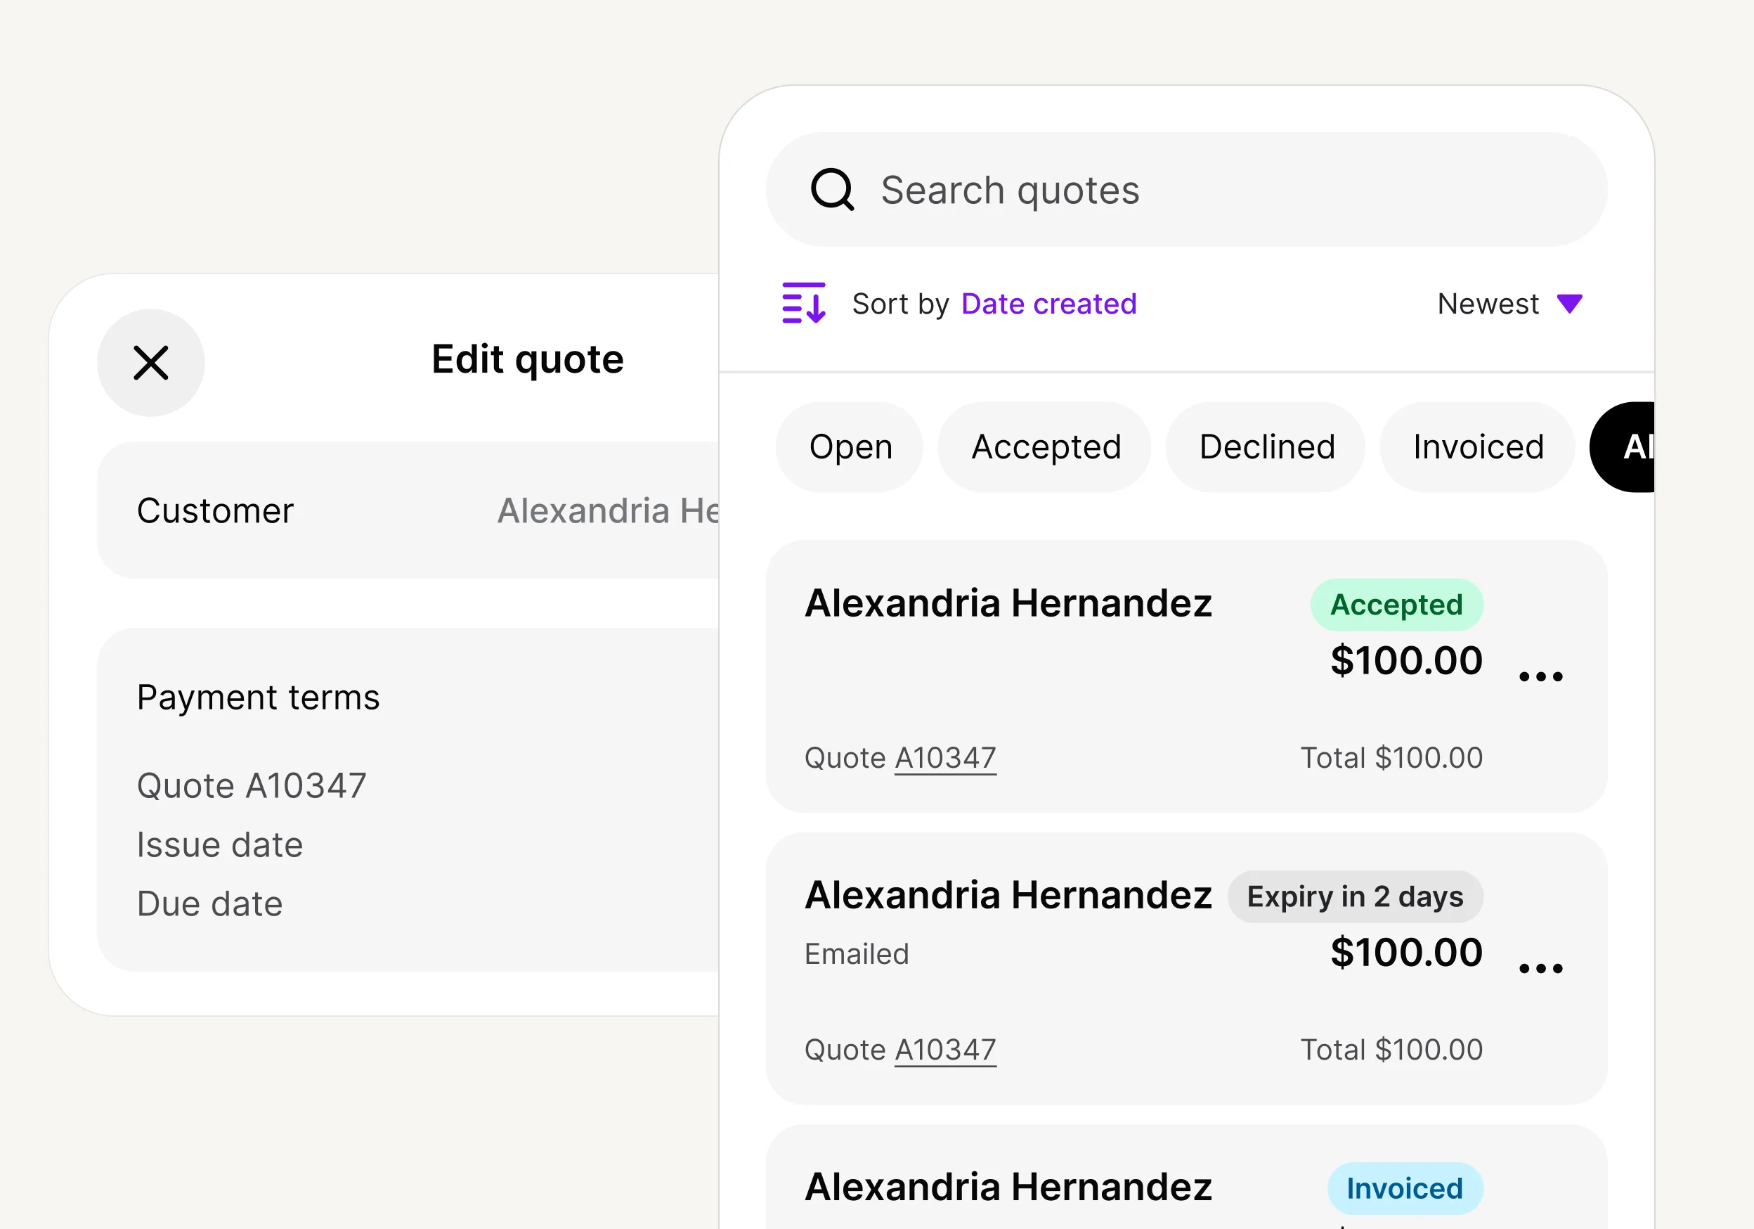1754x1229 pixels.
Task: Open the Payment terms section
Action: [x=258, y=697]
